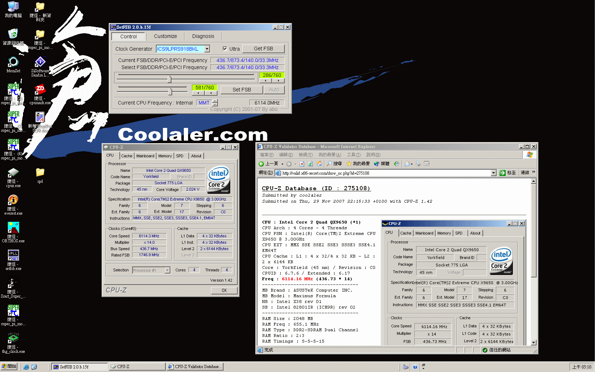Open the Mail button dropdown arrow
Screen dimensions: 595x372
click(x=412, y=164)
